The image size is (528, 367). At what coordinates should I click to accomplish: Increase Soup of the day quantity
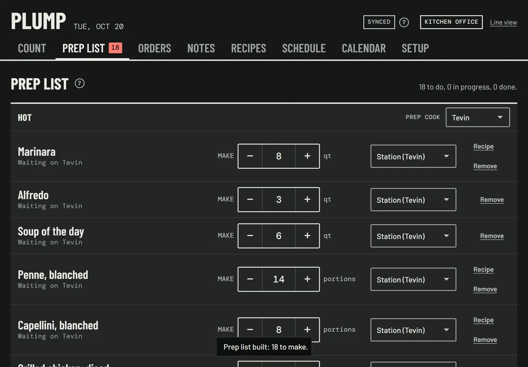click(x=307, y=236)
